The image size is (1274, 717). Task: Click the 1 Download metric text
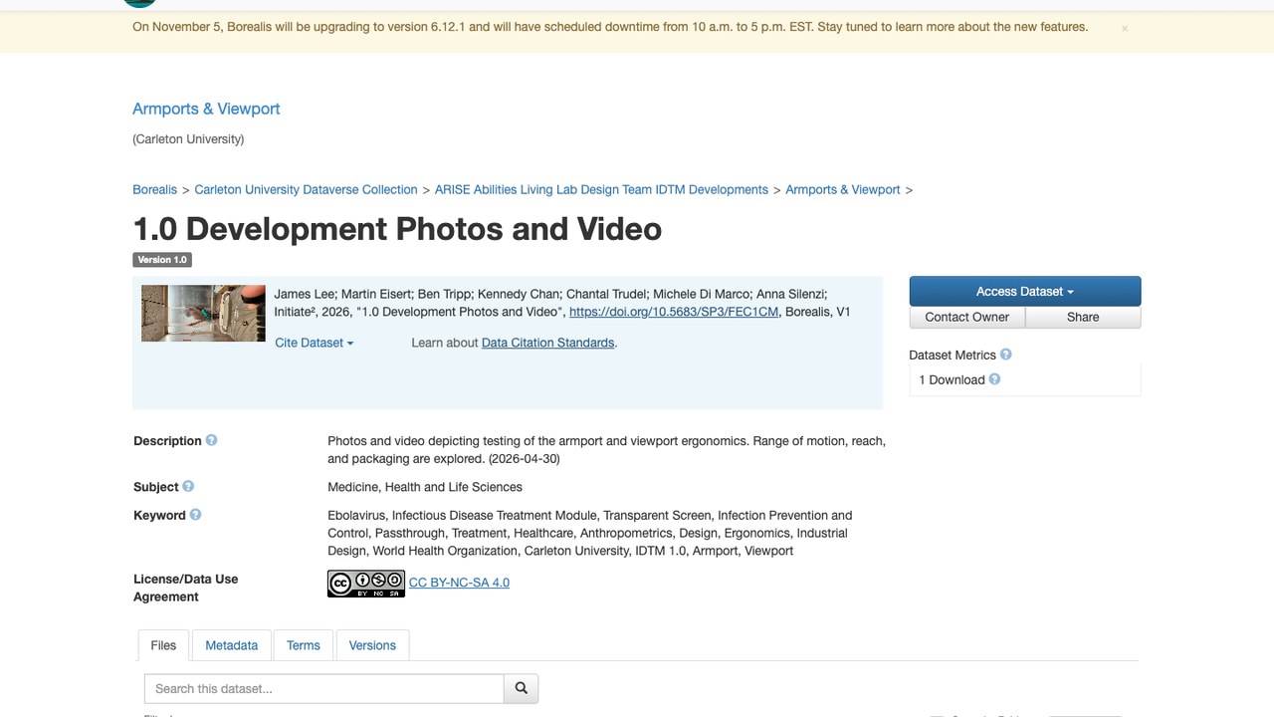[952, 379]
